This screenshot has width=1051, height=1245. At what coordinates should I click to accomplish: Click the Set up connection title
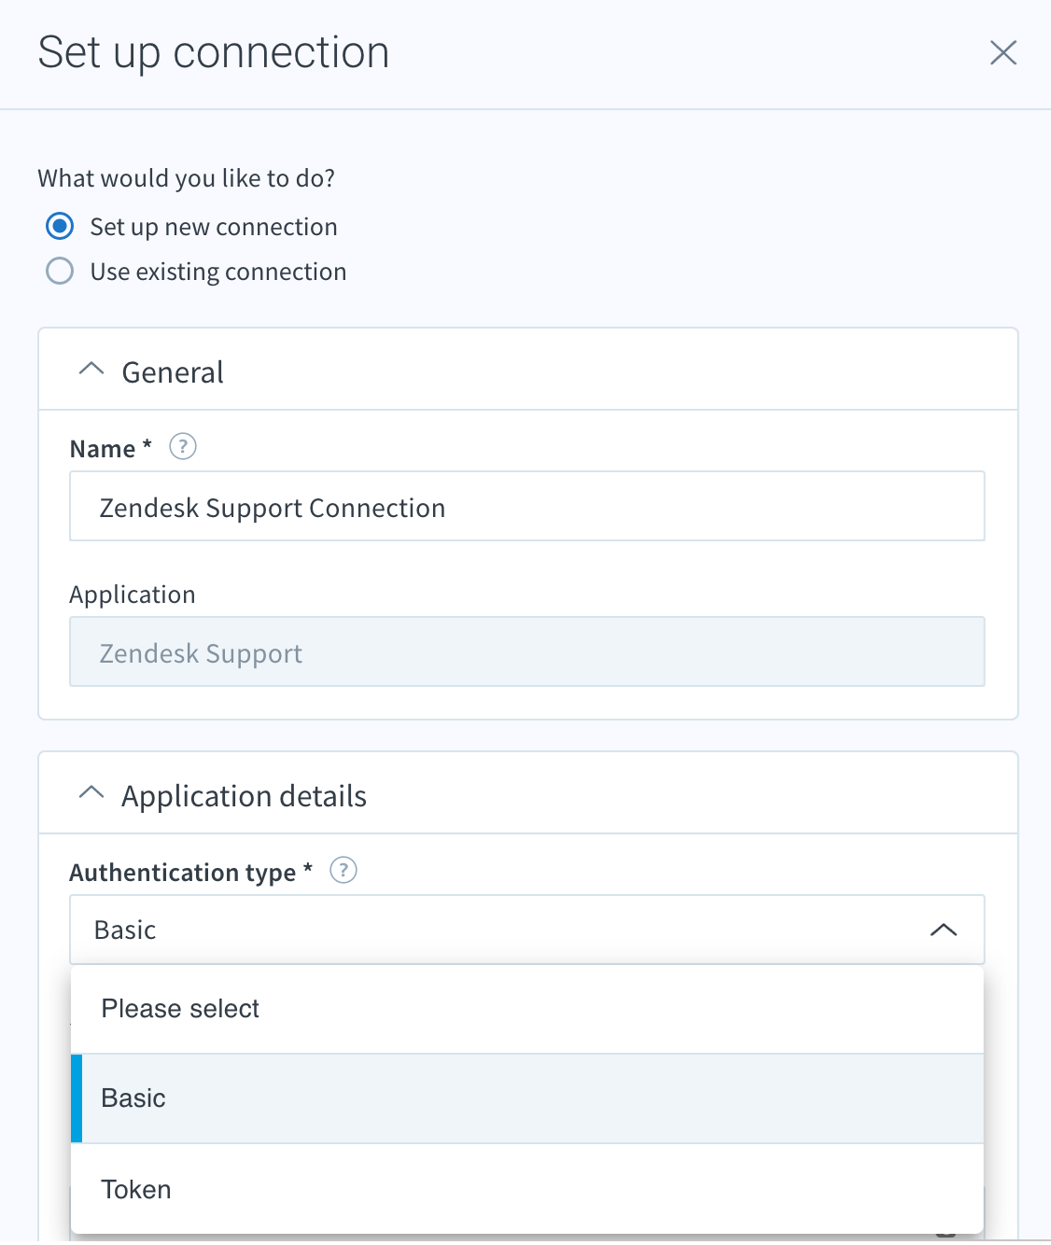[214, 52]
